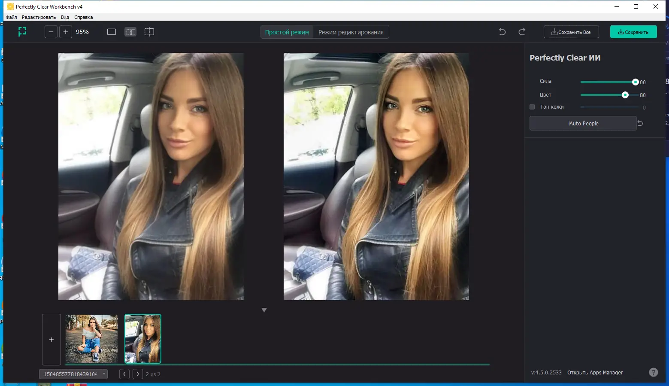Click the Цвет value 80
The image size is (669, 386).
[643, 95]
